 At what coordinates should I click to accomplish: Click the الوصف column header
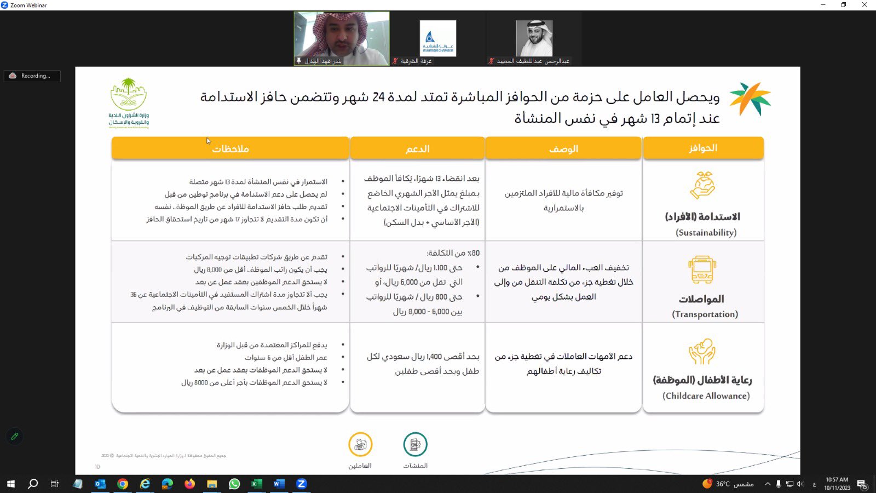click(x=563, y=148)
